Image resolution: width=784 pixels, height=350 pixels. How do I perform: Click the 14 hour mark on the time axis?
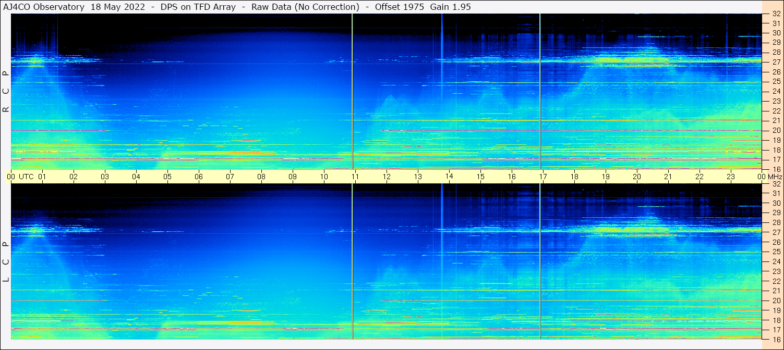point(449,177)
